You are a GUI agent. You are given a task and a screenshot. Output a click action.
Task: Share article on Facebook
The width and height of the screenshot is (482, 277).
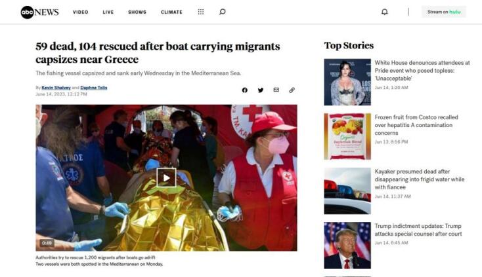[245, 90]
